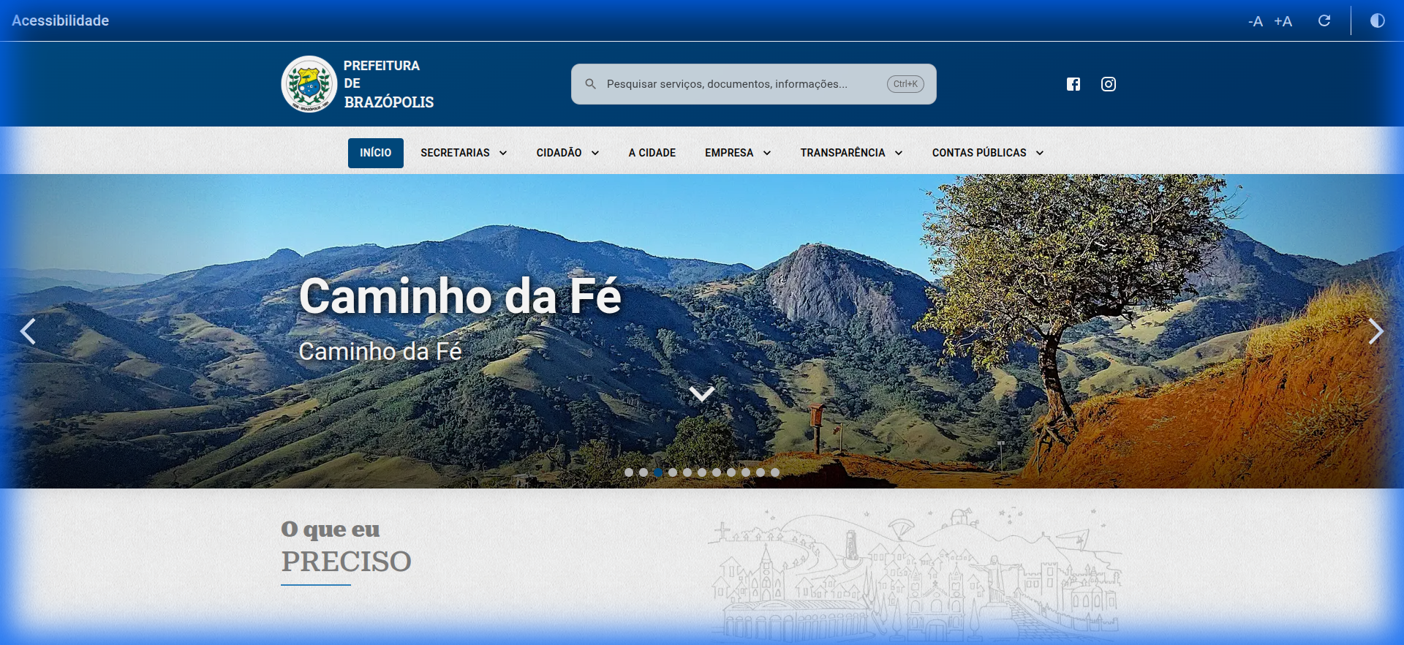Go to previous slide with left arrow

pyautogui.click(x=28, y=331)
